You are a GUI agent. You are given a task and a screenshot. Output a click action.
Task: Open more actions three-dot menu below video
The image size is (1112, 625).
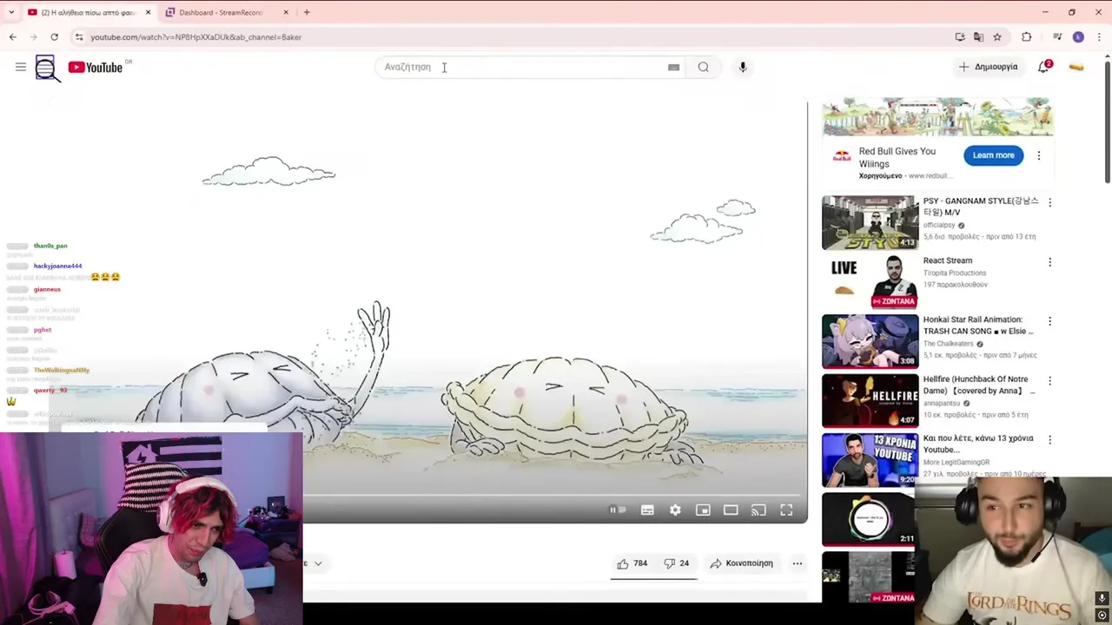[797, 563]
